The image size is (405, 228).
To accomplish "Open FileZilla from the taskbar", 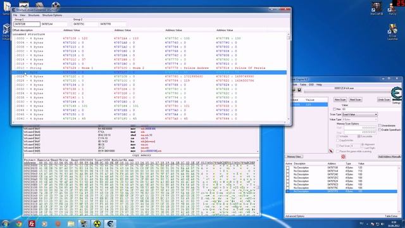I will tap(32, 224).
